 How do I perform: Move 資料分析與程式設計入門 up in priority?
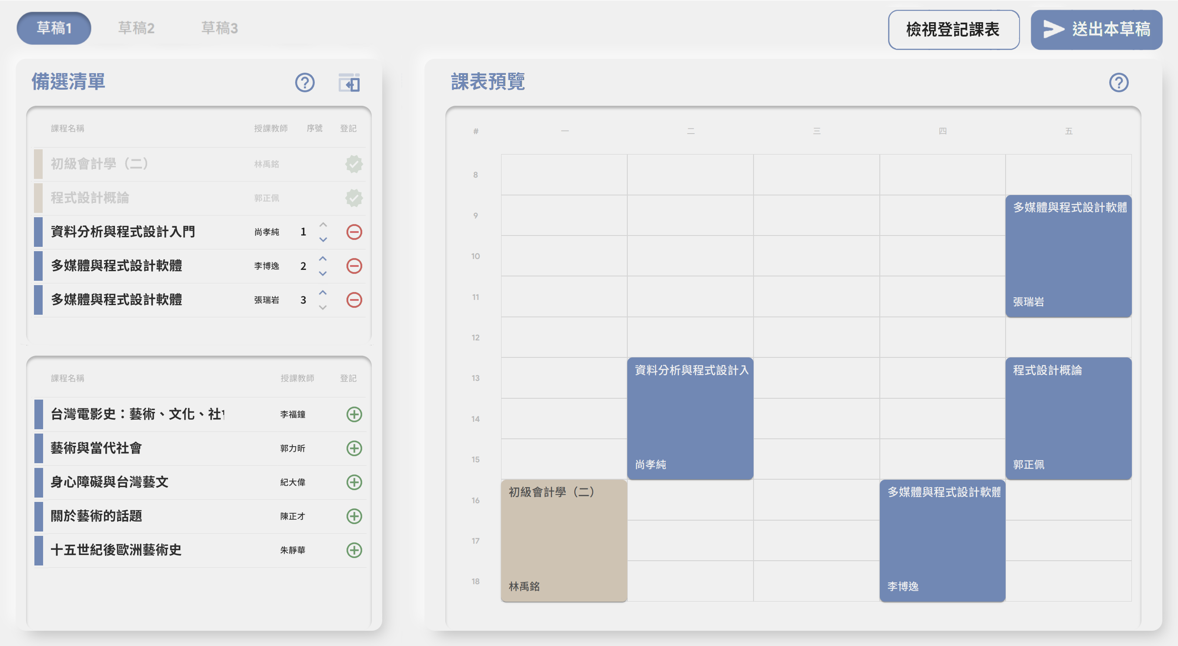pos(323,225)
